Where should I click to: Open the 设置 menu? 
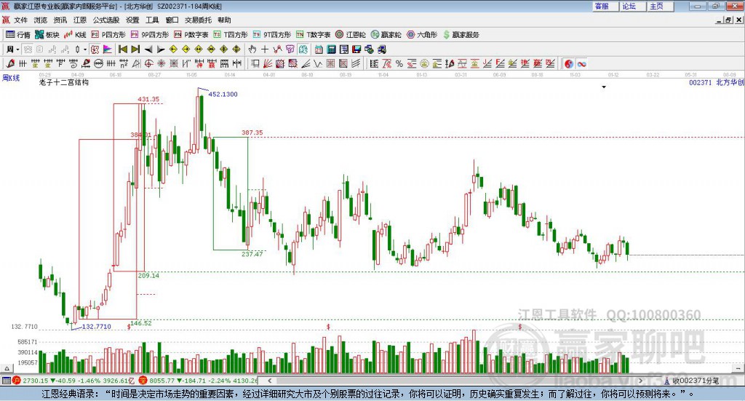[x=132, y=20]
